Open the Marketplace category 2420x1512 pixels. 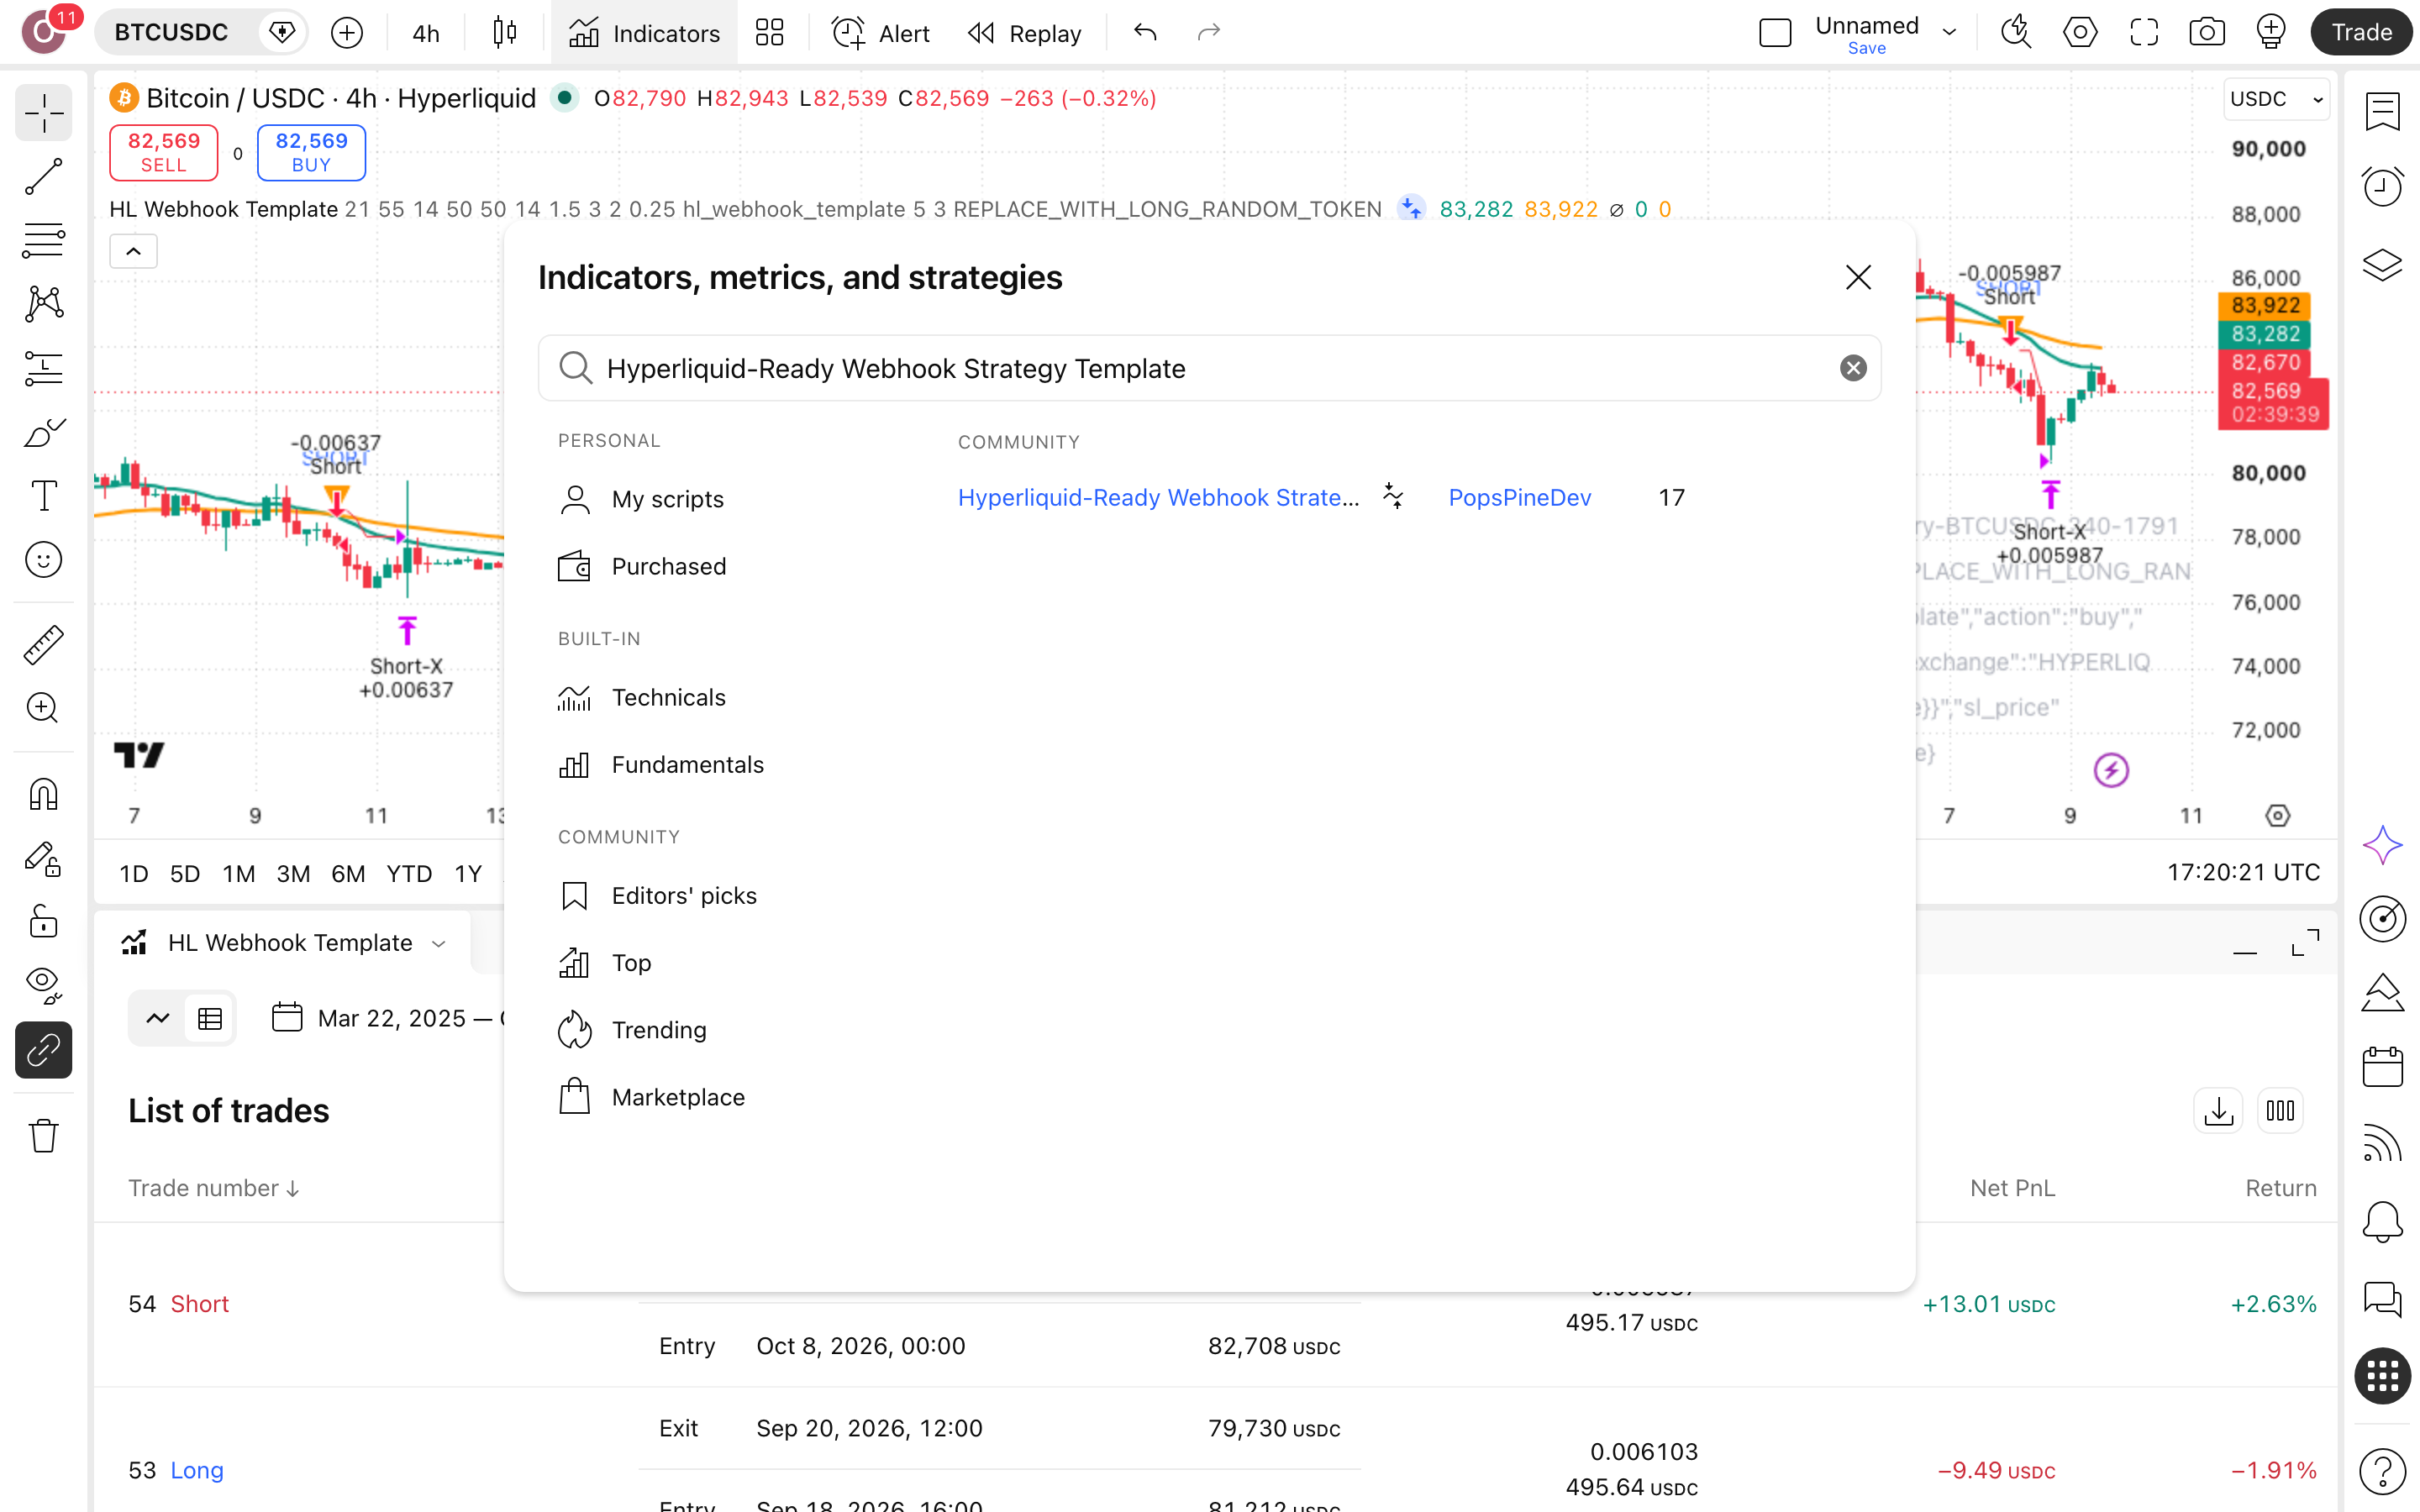click(651, 1097)
